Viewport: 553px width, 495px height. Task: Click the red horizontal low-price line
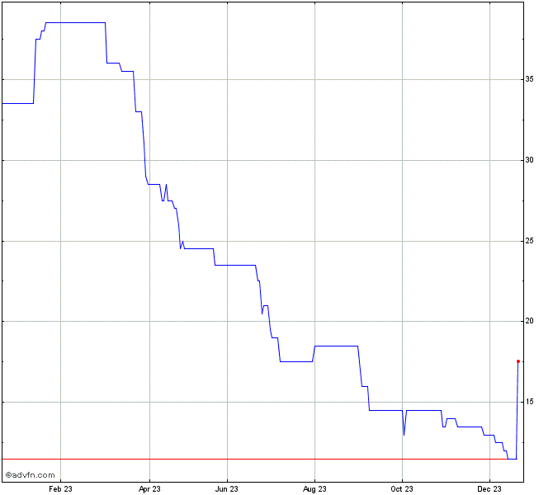pos(248,459)
